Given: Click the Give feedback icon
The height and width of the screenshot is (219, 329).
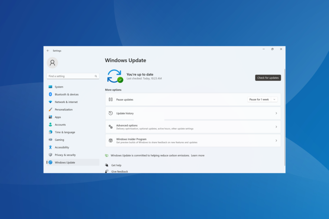Looking at the screenshot, I should coord(107,171).
